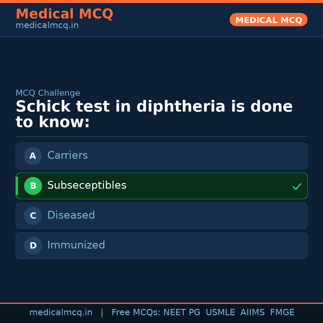The image size is (323, 323).
Task: Click the letter A circle badge
Action: pos(33,156)
